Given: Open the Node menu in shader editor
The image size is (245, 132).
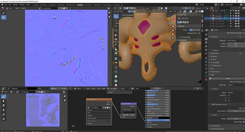Looking at the screenshot, I should point(104,89).
